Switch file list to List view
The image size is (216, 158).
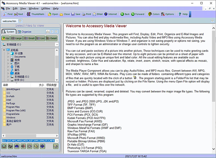pyautogui.click(x=40, y=38)
